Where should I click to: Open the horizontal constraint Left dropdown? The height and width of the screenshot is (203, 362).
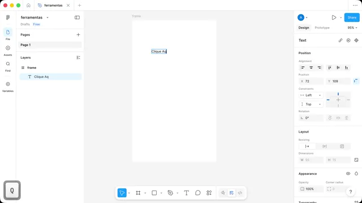click(311, 95)
